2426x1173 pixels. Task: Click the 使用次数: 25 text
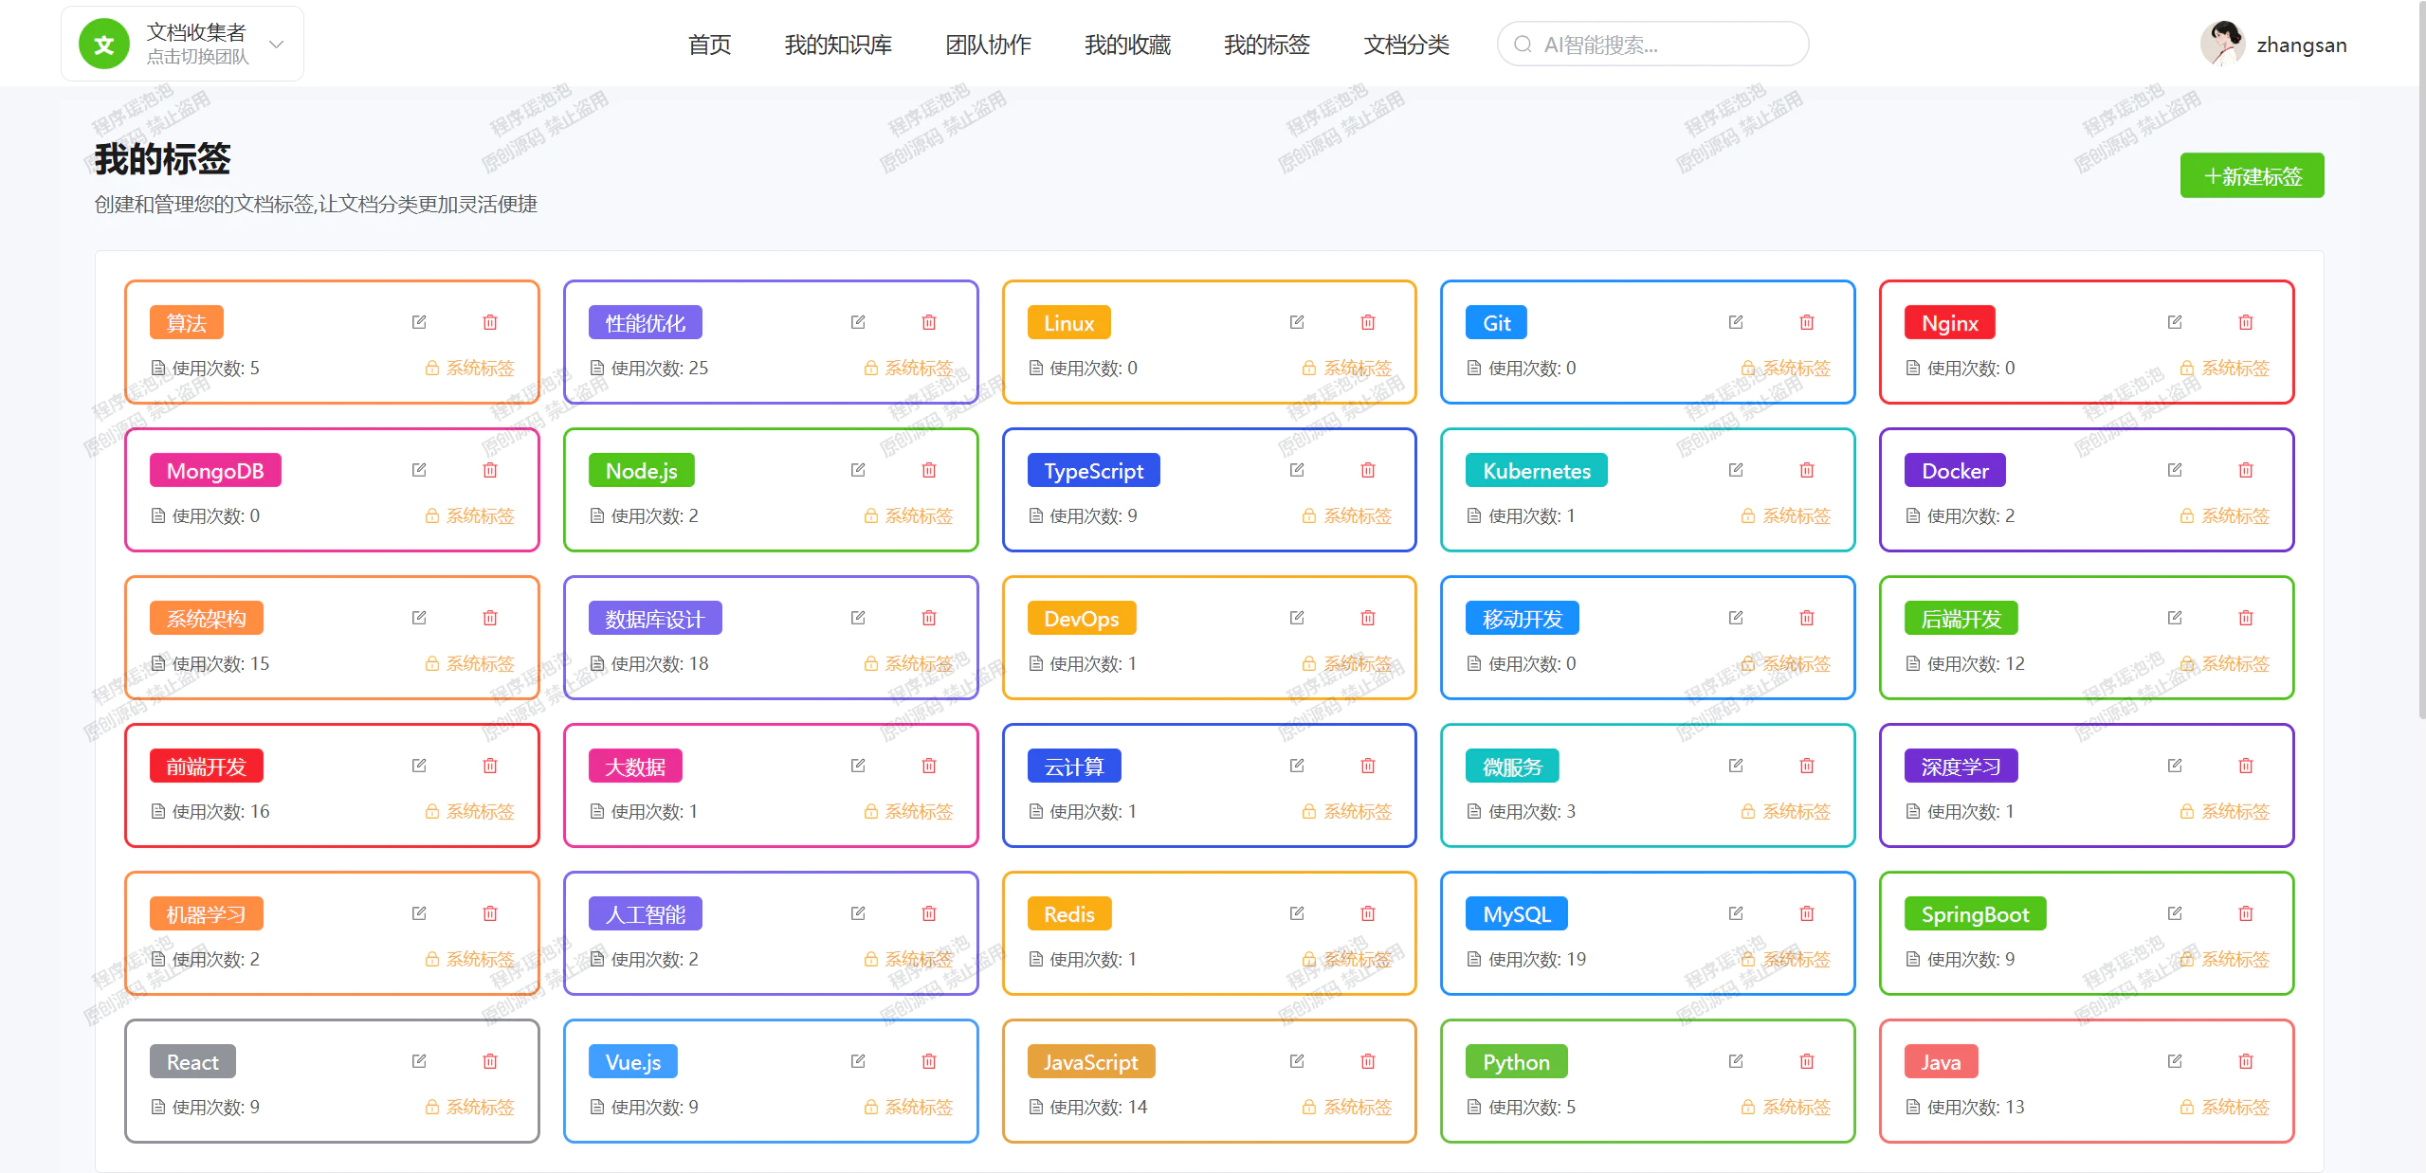(659, 368)
